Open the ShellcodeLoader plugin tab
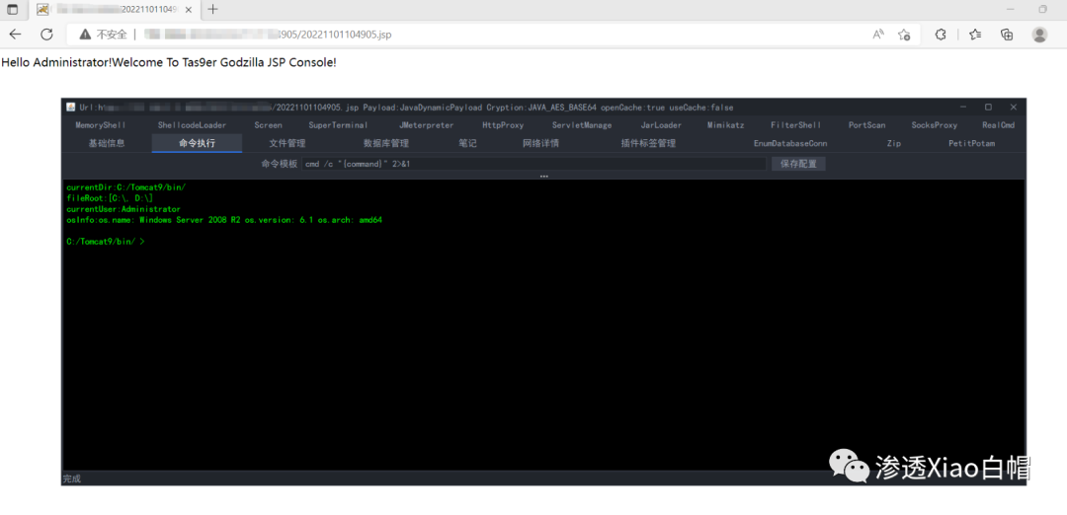This screenshot has width=1067, height=515. 192,125
